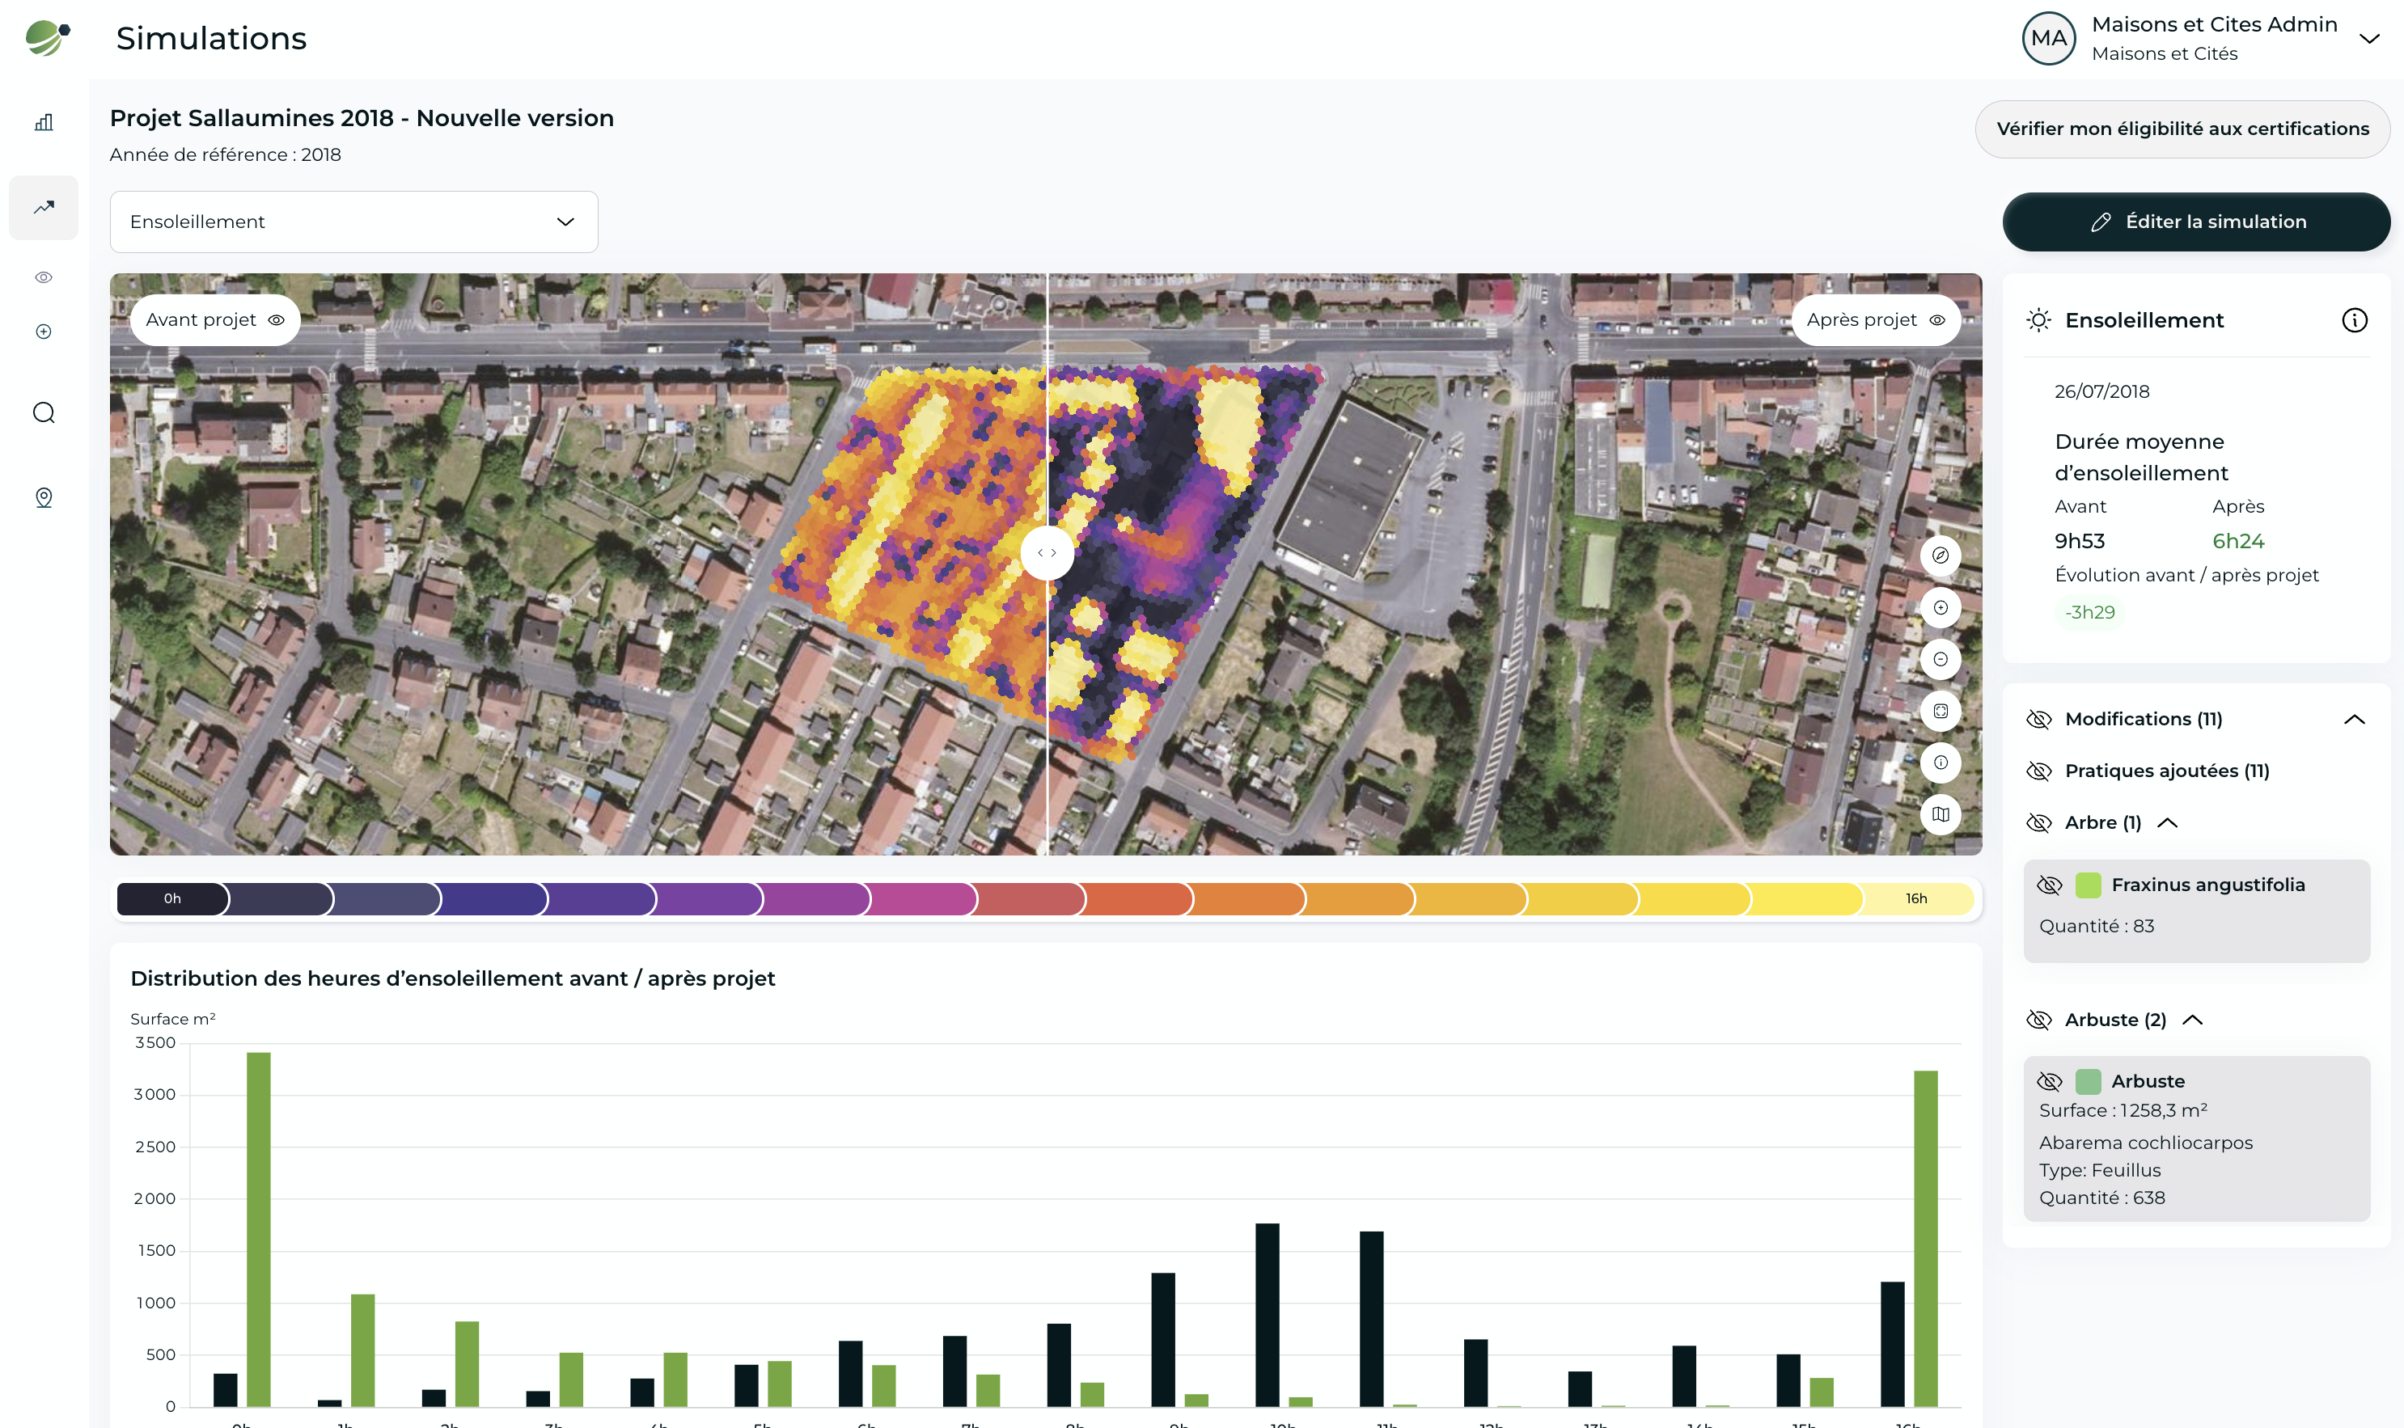This screenshot has width=2404, height=1428.
Task: Open the map info control
Action: [x=1941, y=763]
